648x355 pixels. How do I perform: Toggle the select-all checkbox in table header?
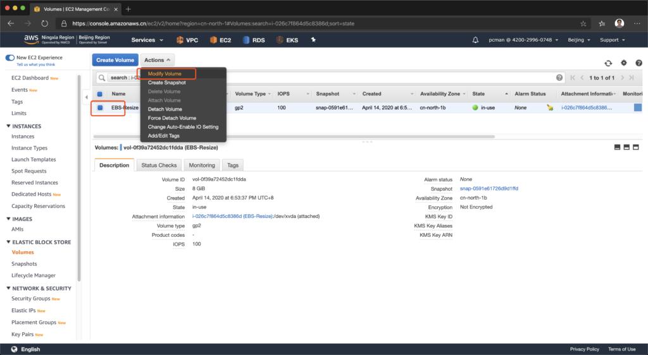pos(100,94)
